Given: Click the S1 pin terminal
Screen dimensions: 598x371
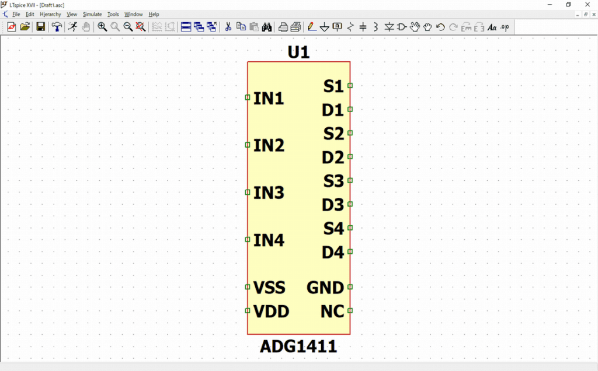Looking at the screenshot, I should [350, 85].
